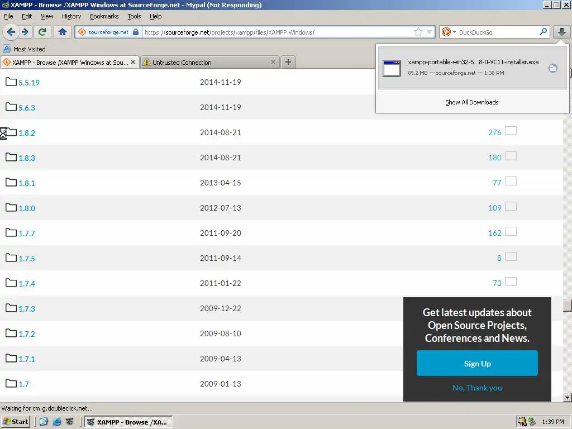Tick the checkbox in the 1.7.7 row
The height and width of the screenshot is (429, 572).
tap(511, 231)
